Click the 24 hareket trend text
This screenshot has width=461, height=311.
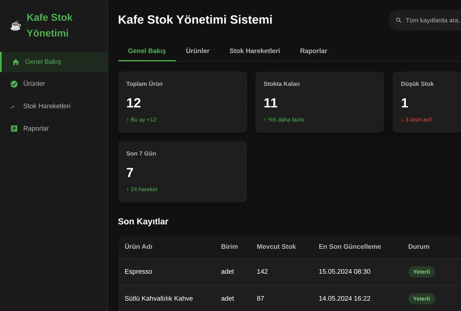142,189
